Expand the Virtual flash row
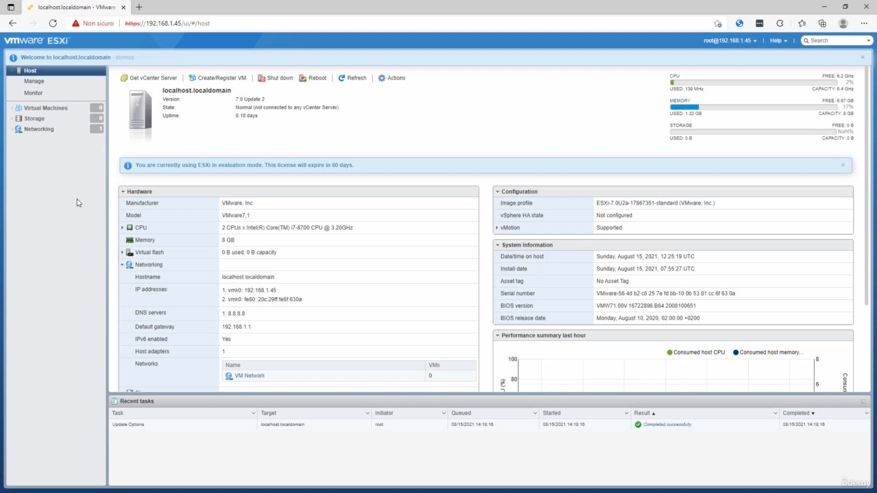Image resolution: width=877 pixels, height=493 pixels. click(x=123, y=252)
